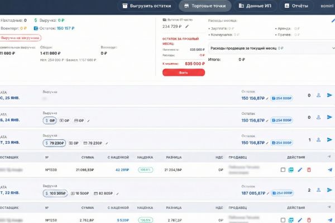Edit the revenue in 23 янв. row

[107, 143]
